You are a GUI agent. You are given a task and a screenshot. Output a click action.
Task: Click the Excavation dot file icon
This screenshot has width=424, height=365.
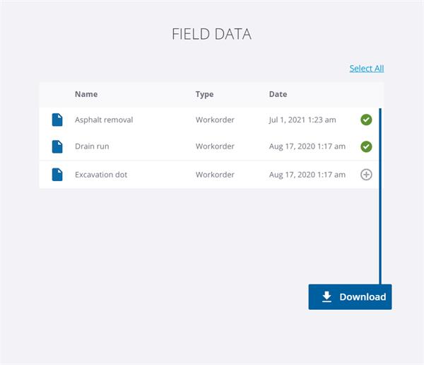pyautogui.click(x=57, y=174)
